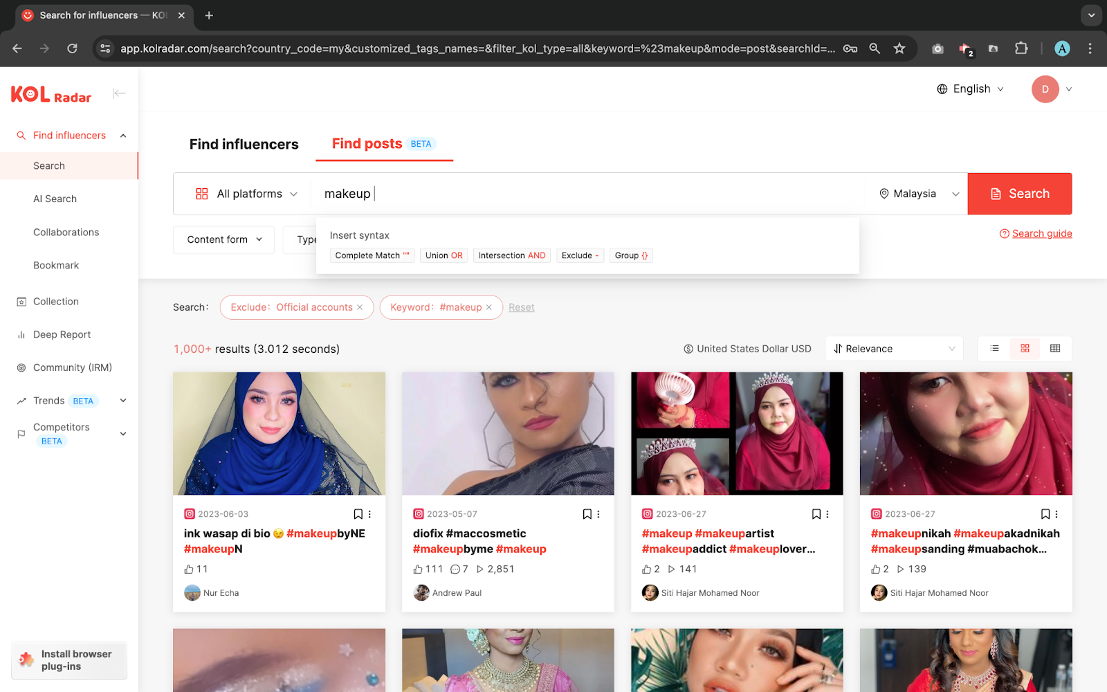Open the Content form filter dropdown

(224, 239)
